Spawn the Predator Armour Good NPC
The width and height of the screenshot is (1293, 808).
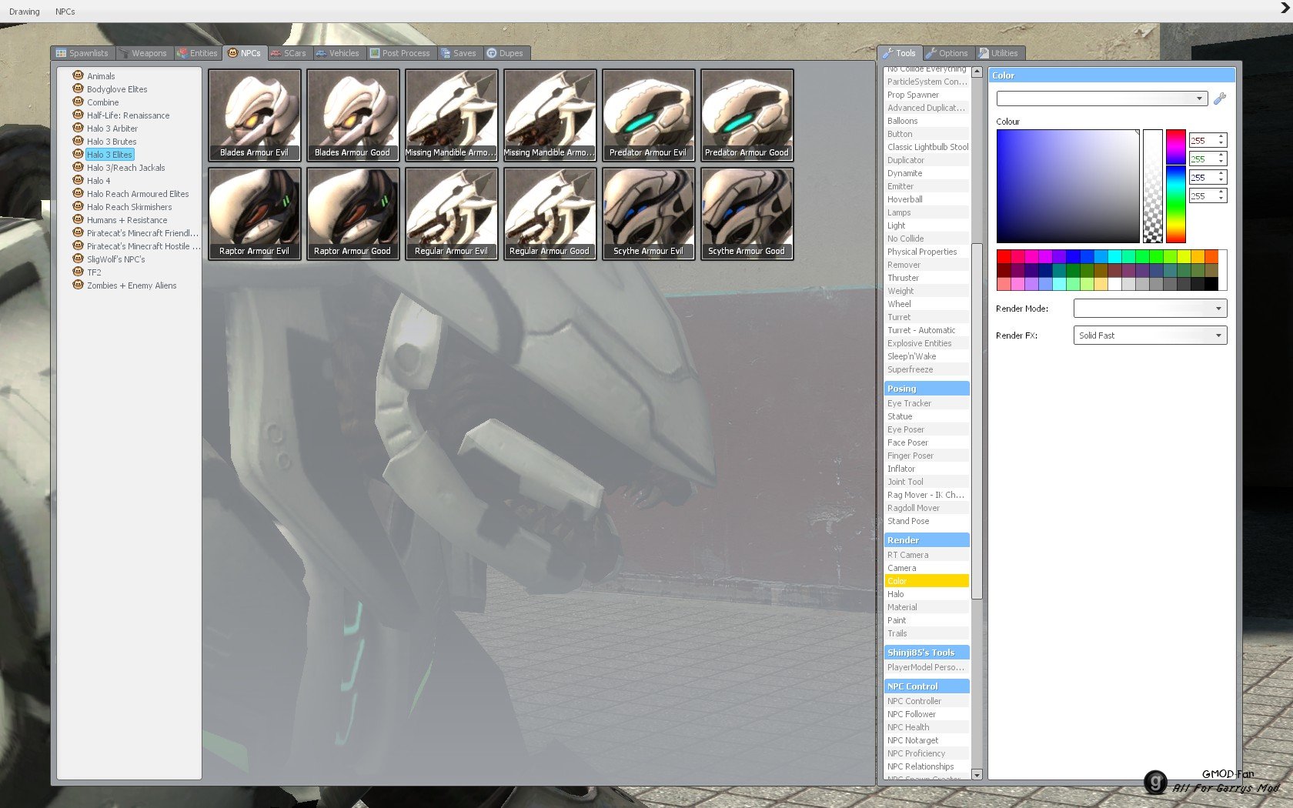tap(747, 115)
